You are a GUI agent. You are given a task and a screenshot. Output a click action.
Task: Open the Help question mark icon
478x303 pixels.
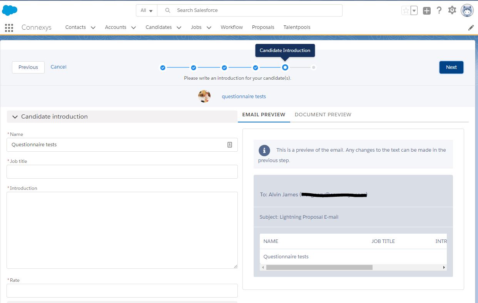coord(439,10)
